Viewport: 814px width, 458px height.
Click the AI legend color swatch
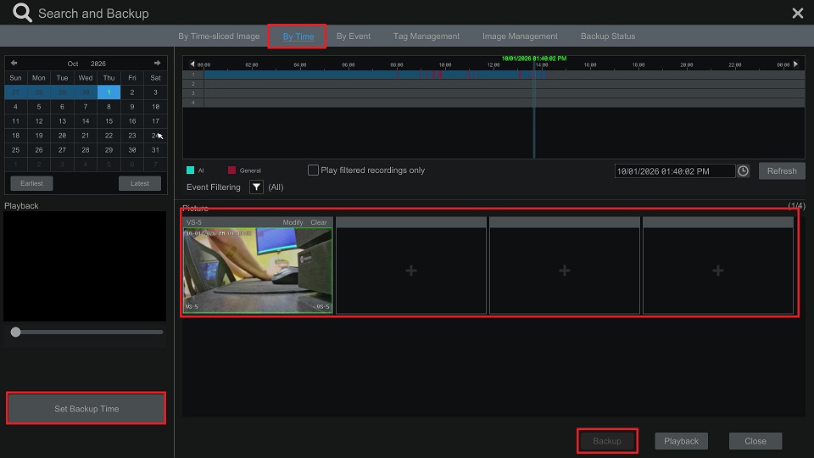(x=191, y=170)
